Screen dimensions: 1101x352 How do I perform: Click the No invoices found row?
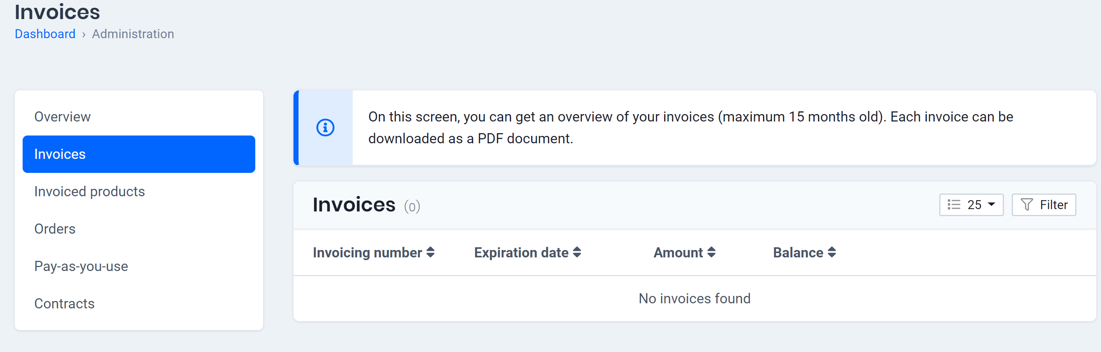click(695, 298)
